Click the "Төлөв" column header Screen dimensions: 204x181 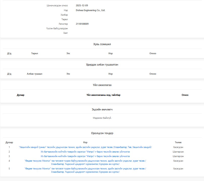178,142
